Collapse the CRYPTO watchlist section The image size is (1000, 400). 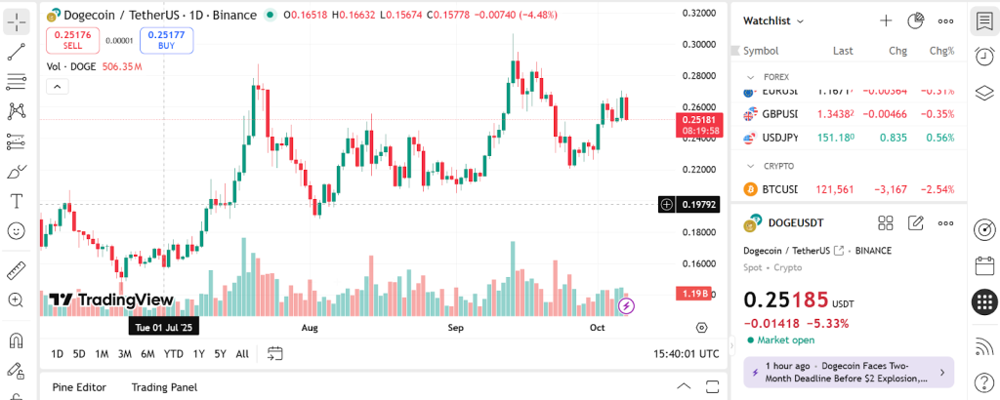tap(750, 166)
